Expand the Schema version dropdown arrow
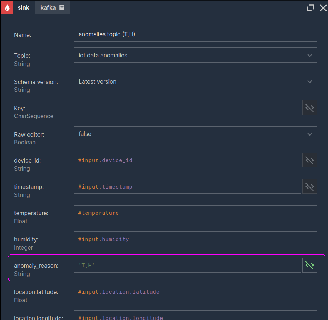The height and width of the screenshot is (320, 328). (x=310, y=81)
